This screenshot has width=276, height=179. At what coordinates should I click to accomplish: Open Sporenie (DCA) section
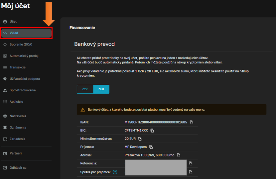click(x=21, y=45)
